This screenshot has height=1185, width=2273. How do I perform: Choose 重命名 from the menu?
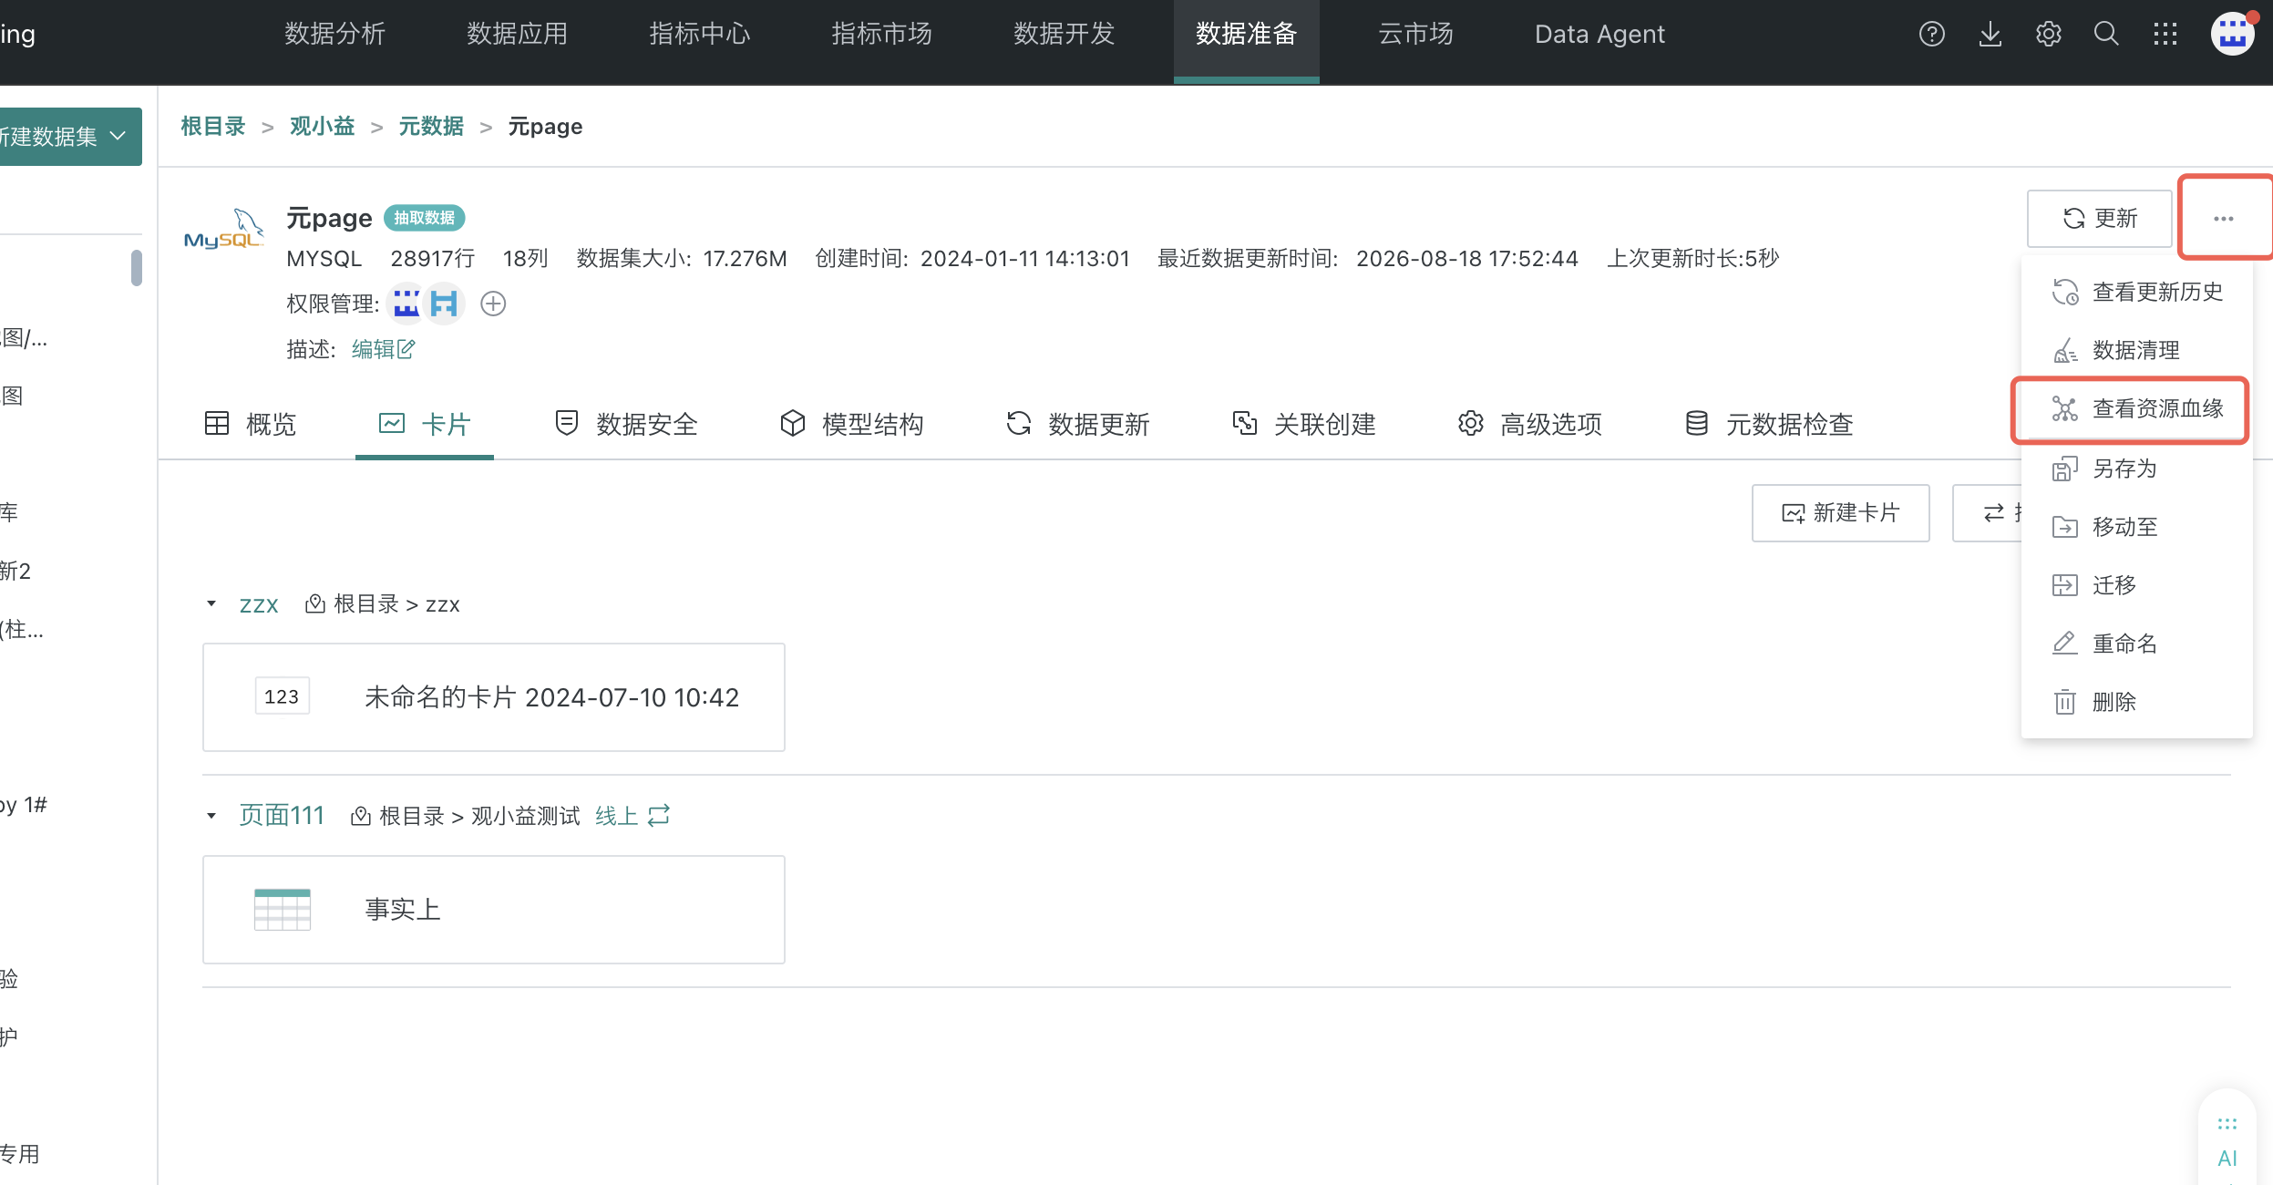[2135, 644]
